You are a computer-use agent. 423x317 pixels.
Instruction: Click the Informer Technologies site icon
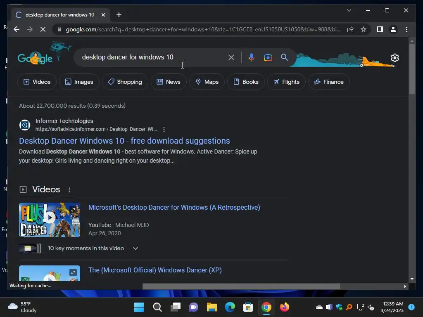[24, 125]
